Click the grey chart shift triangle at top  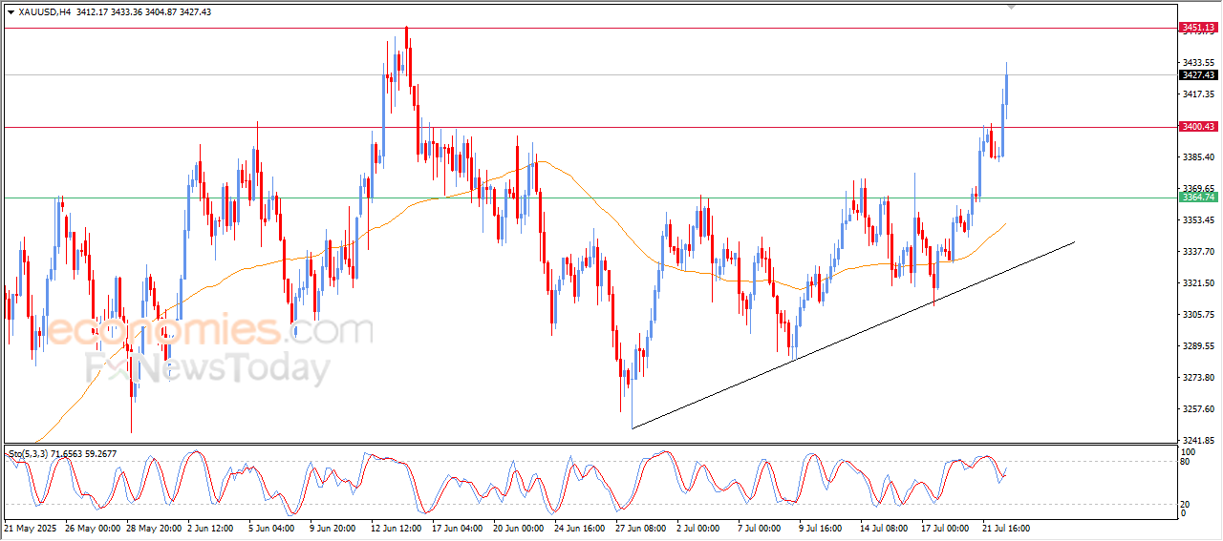coord(1011,7)
